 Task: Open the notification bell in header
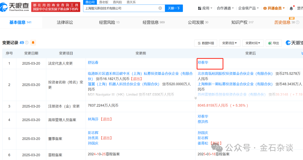[291, 8]
